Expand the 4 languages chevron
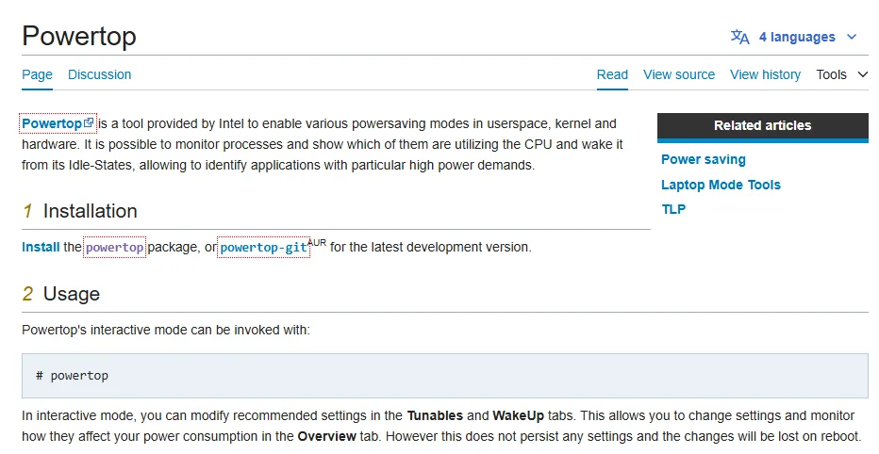The height and width of the screenshot is (454, 879). point(852,37)
